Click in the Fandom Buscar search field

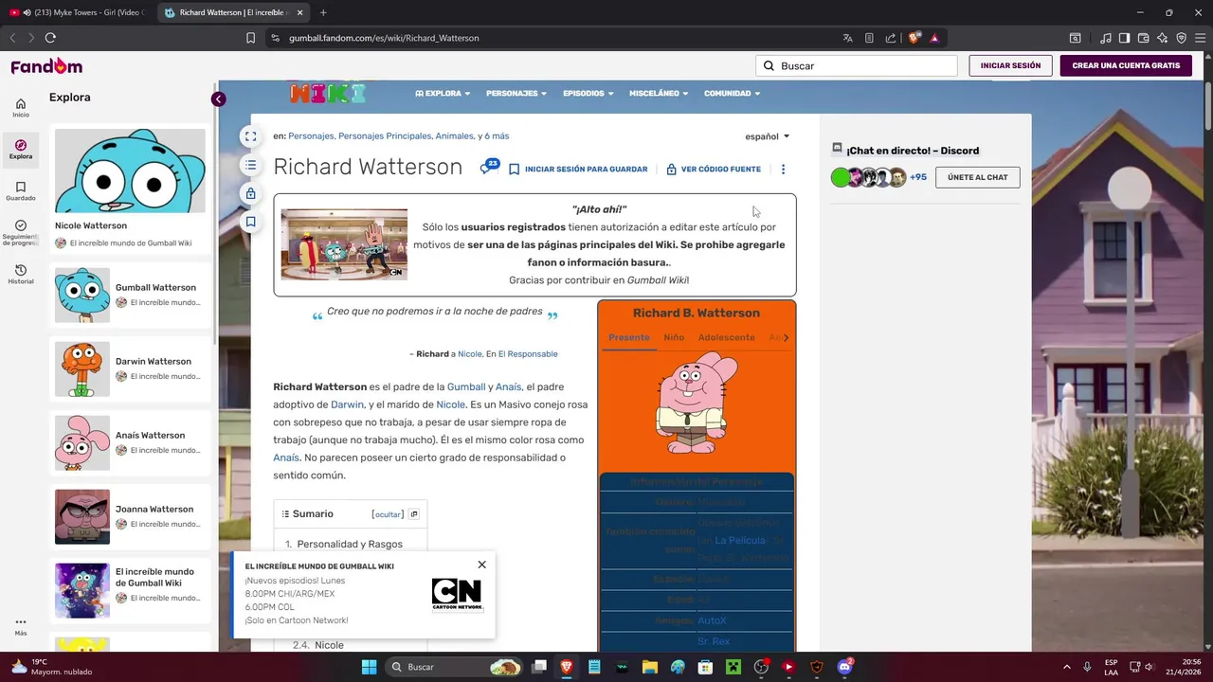tap(857, 65)
